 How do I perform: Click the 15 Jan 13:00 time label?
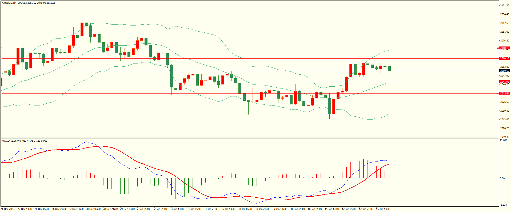pyautogui.click(x=383, y=209)
